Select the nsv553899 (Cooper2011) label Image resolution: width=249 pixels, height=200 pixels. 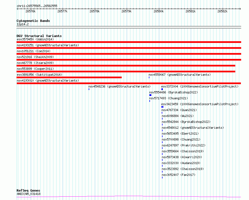tap(35, 69)
